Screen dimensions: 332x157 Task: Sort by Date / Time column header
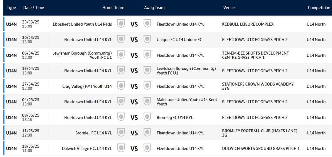34,8
